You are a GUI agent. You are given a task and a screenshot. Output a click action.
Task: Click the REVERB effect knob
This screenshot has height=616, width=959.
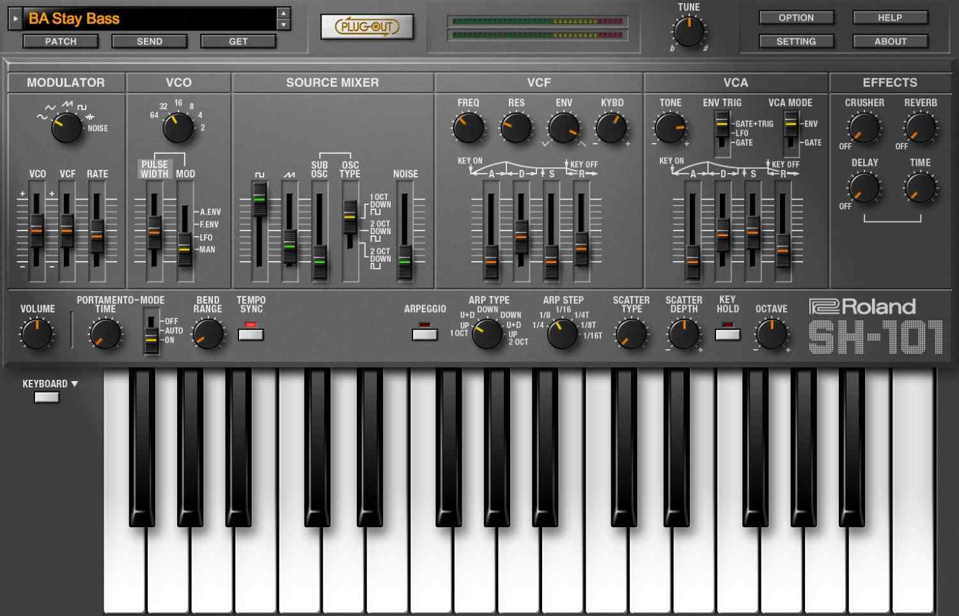tap(919, 127)
